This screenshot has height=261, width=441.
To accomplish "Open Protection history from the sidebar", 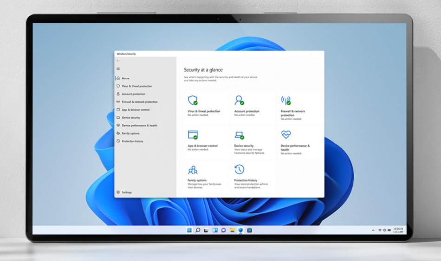I will coord(132,141).
